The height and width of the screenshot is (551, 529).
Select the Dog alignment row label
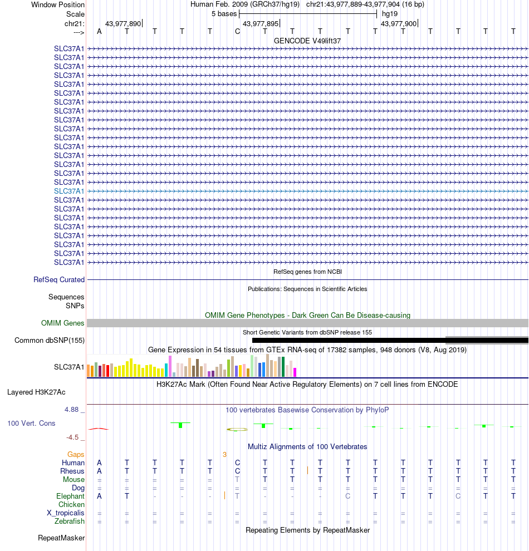point(78,488)
